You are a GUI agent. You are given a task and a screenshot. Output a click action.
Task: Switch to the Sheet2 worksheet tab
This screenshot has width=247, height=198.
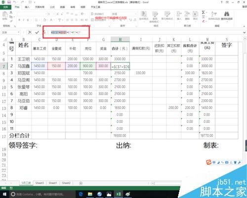(66, 183)
